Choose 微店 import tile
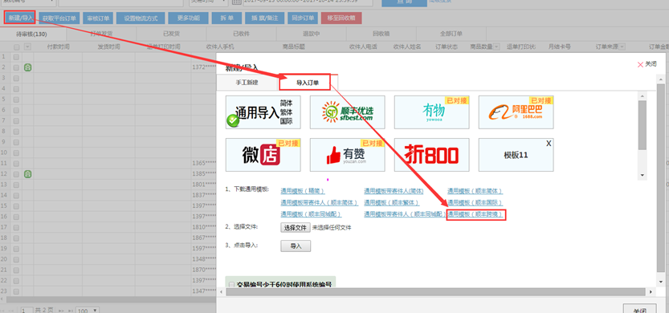This screenshot has height=313, width=669. pyautogui.click(x=263, y=155)
